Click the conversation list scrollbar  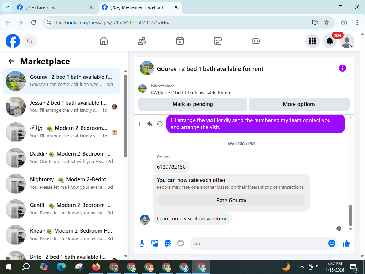tap(126, 116)
